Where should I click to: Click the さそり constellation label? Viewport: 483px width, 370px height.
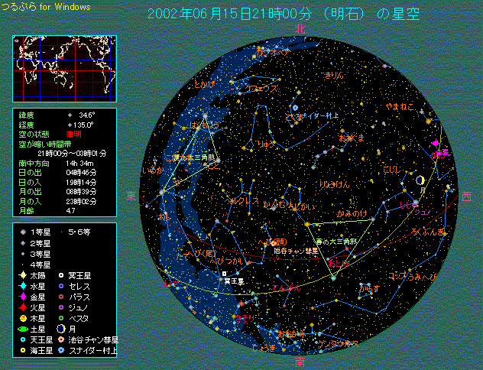tap(245, 318)
